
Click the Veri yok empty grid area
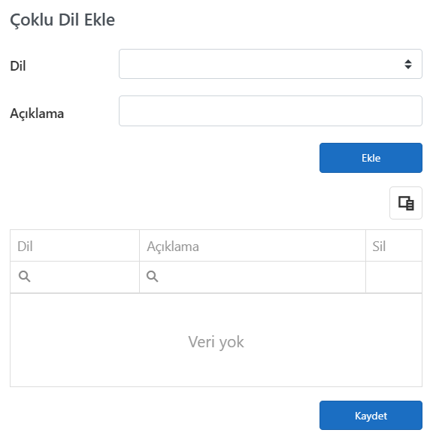[216, 340]
